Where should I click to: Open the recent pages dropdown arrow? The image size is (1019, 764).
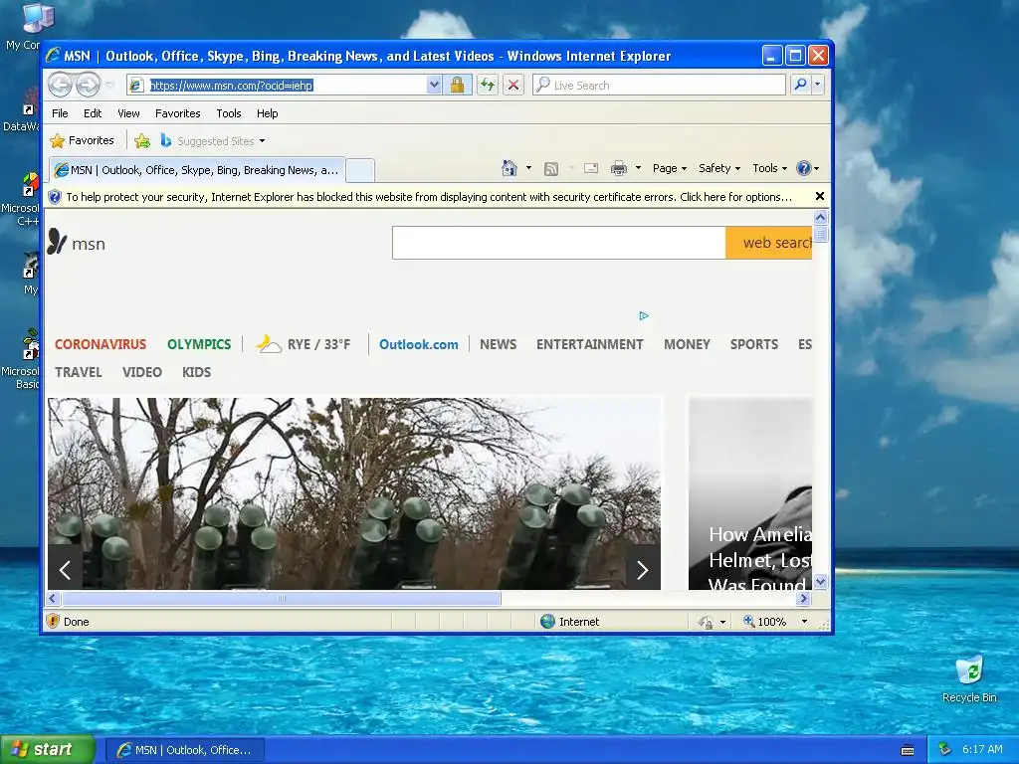(x=109, y=85)
